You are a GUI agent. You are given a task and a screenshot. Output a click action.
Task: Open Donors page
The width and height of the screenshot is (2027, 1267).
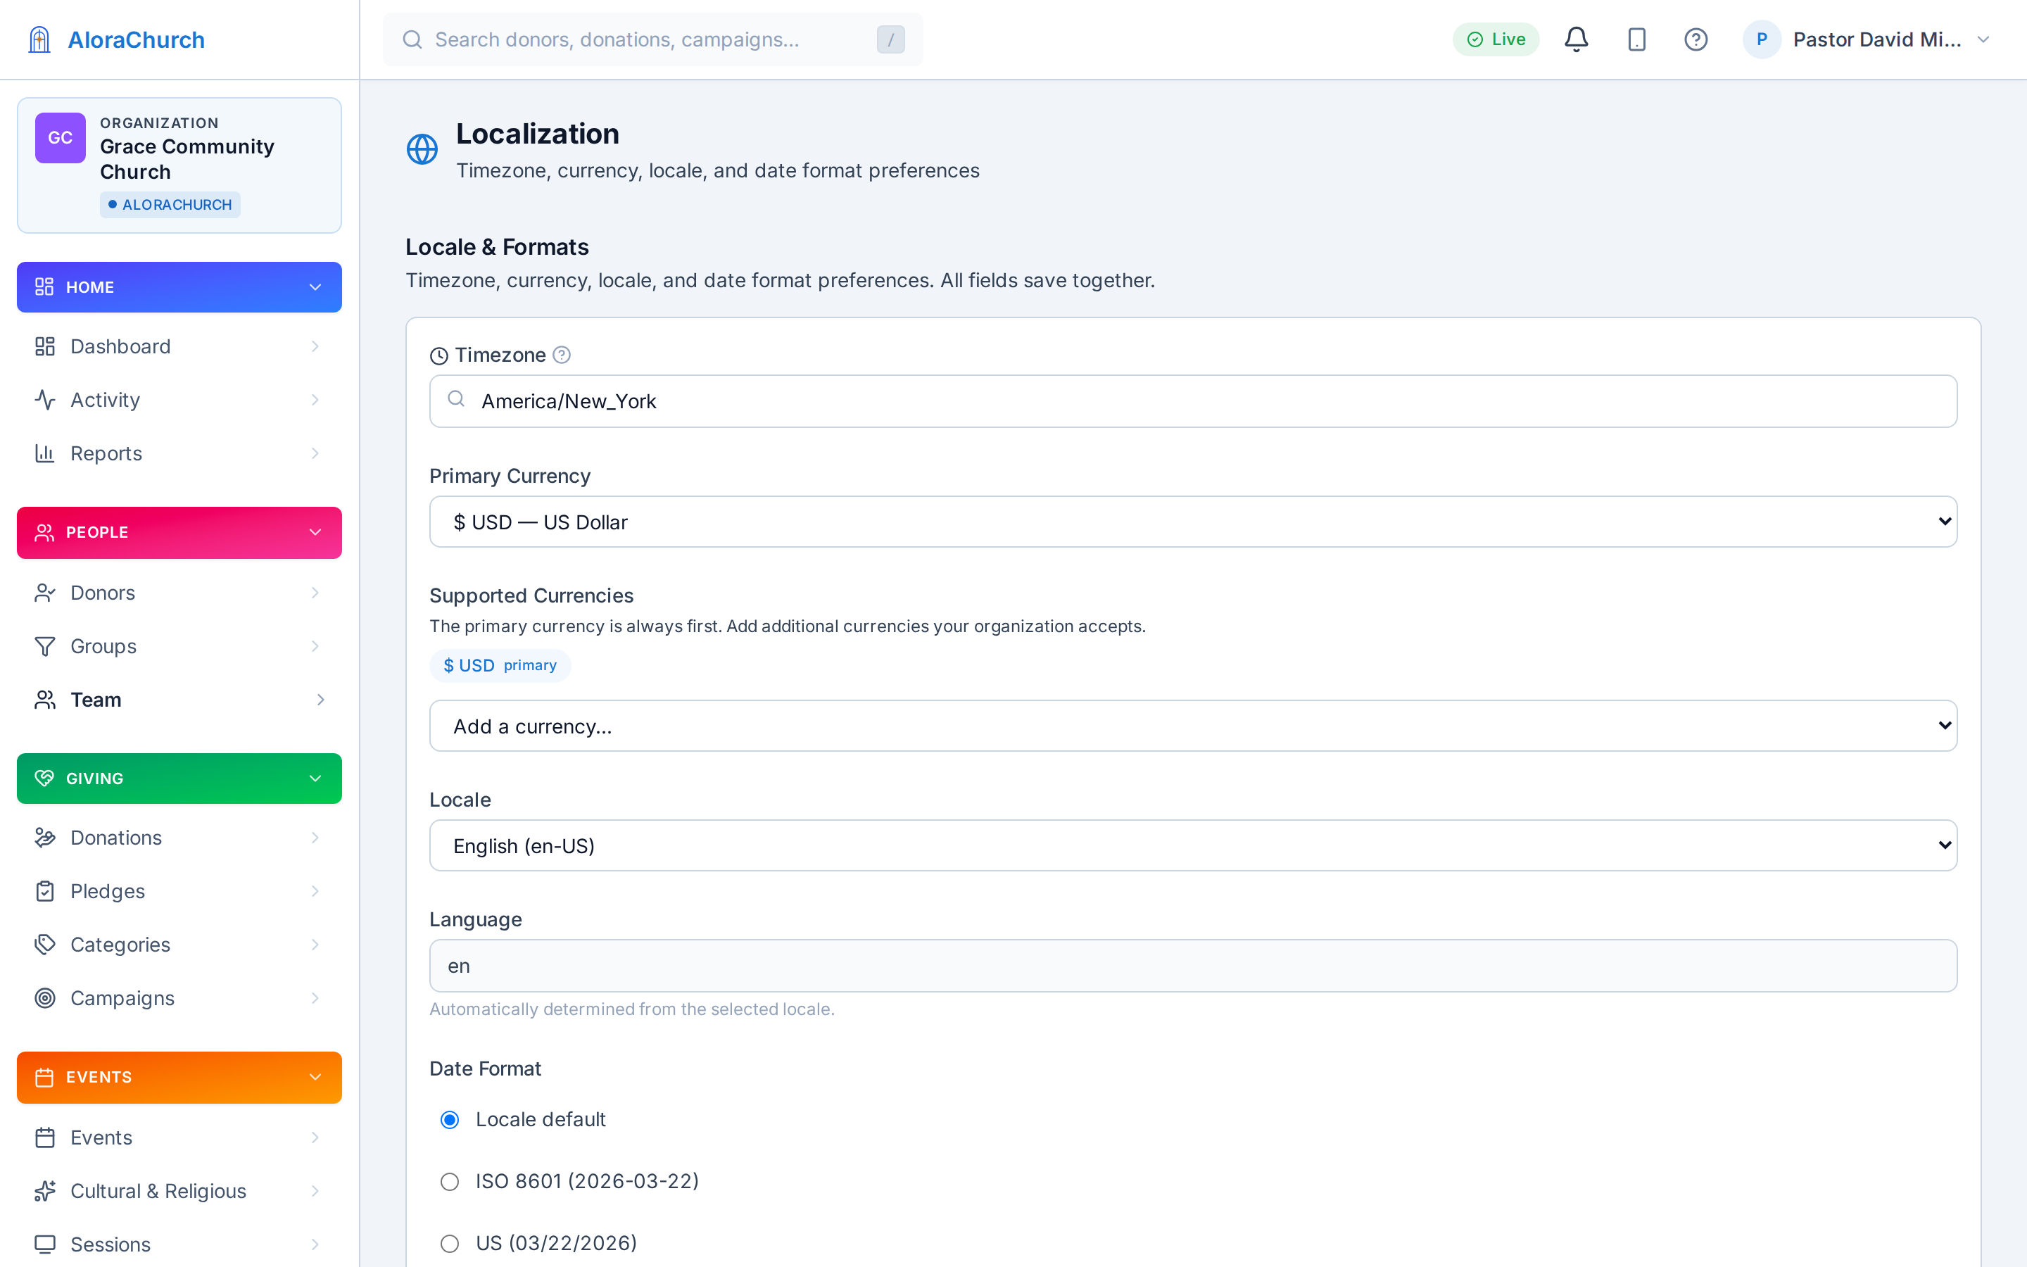pyautogui.click(x=179, y=593)
